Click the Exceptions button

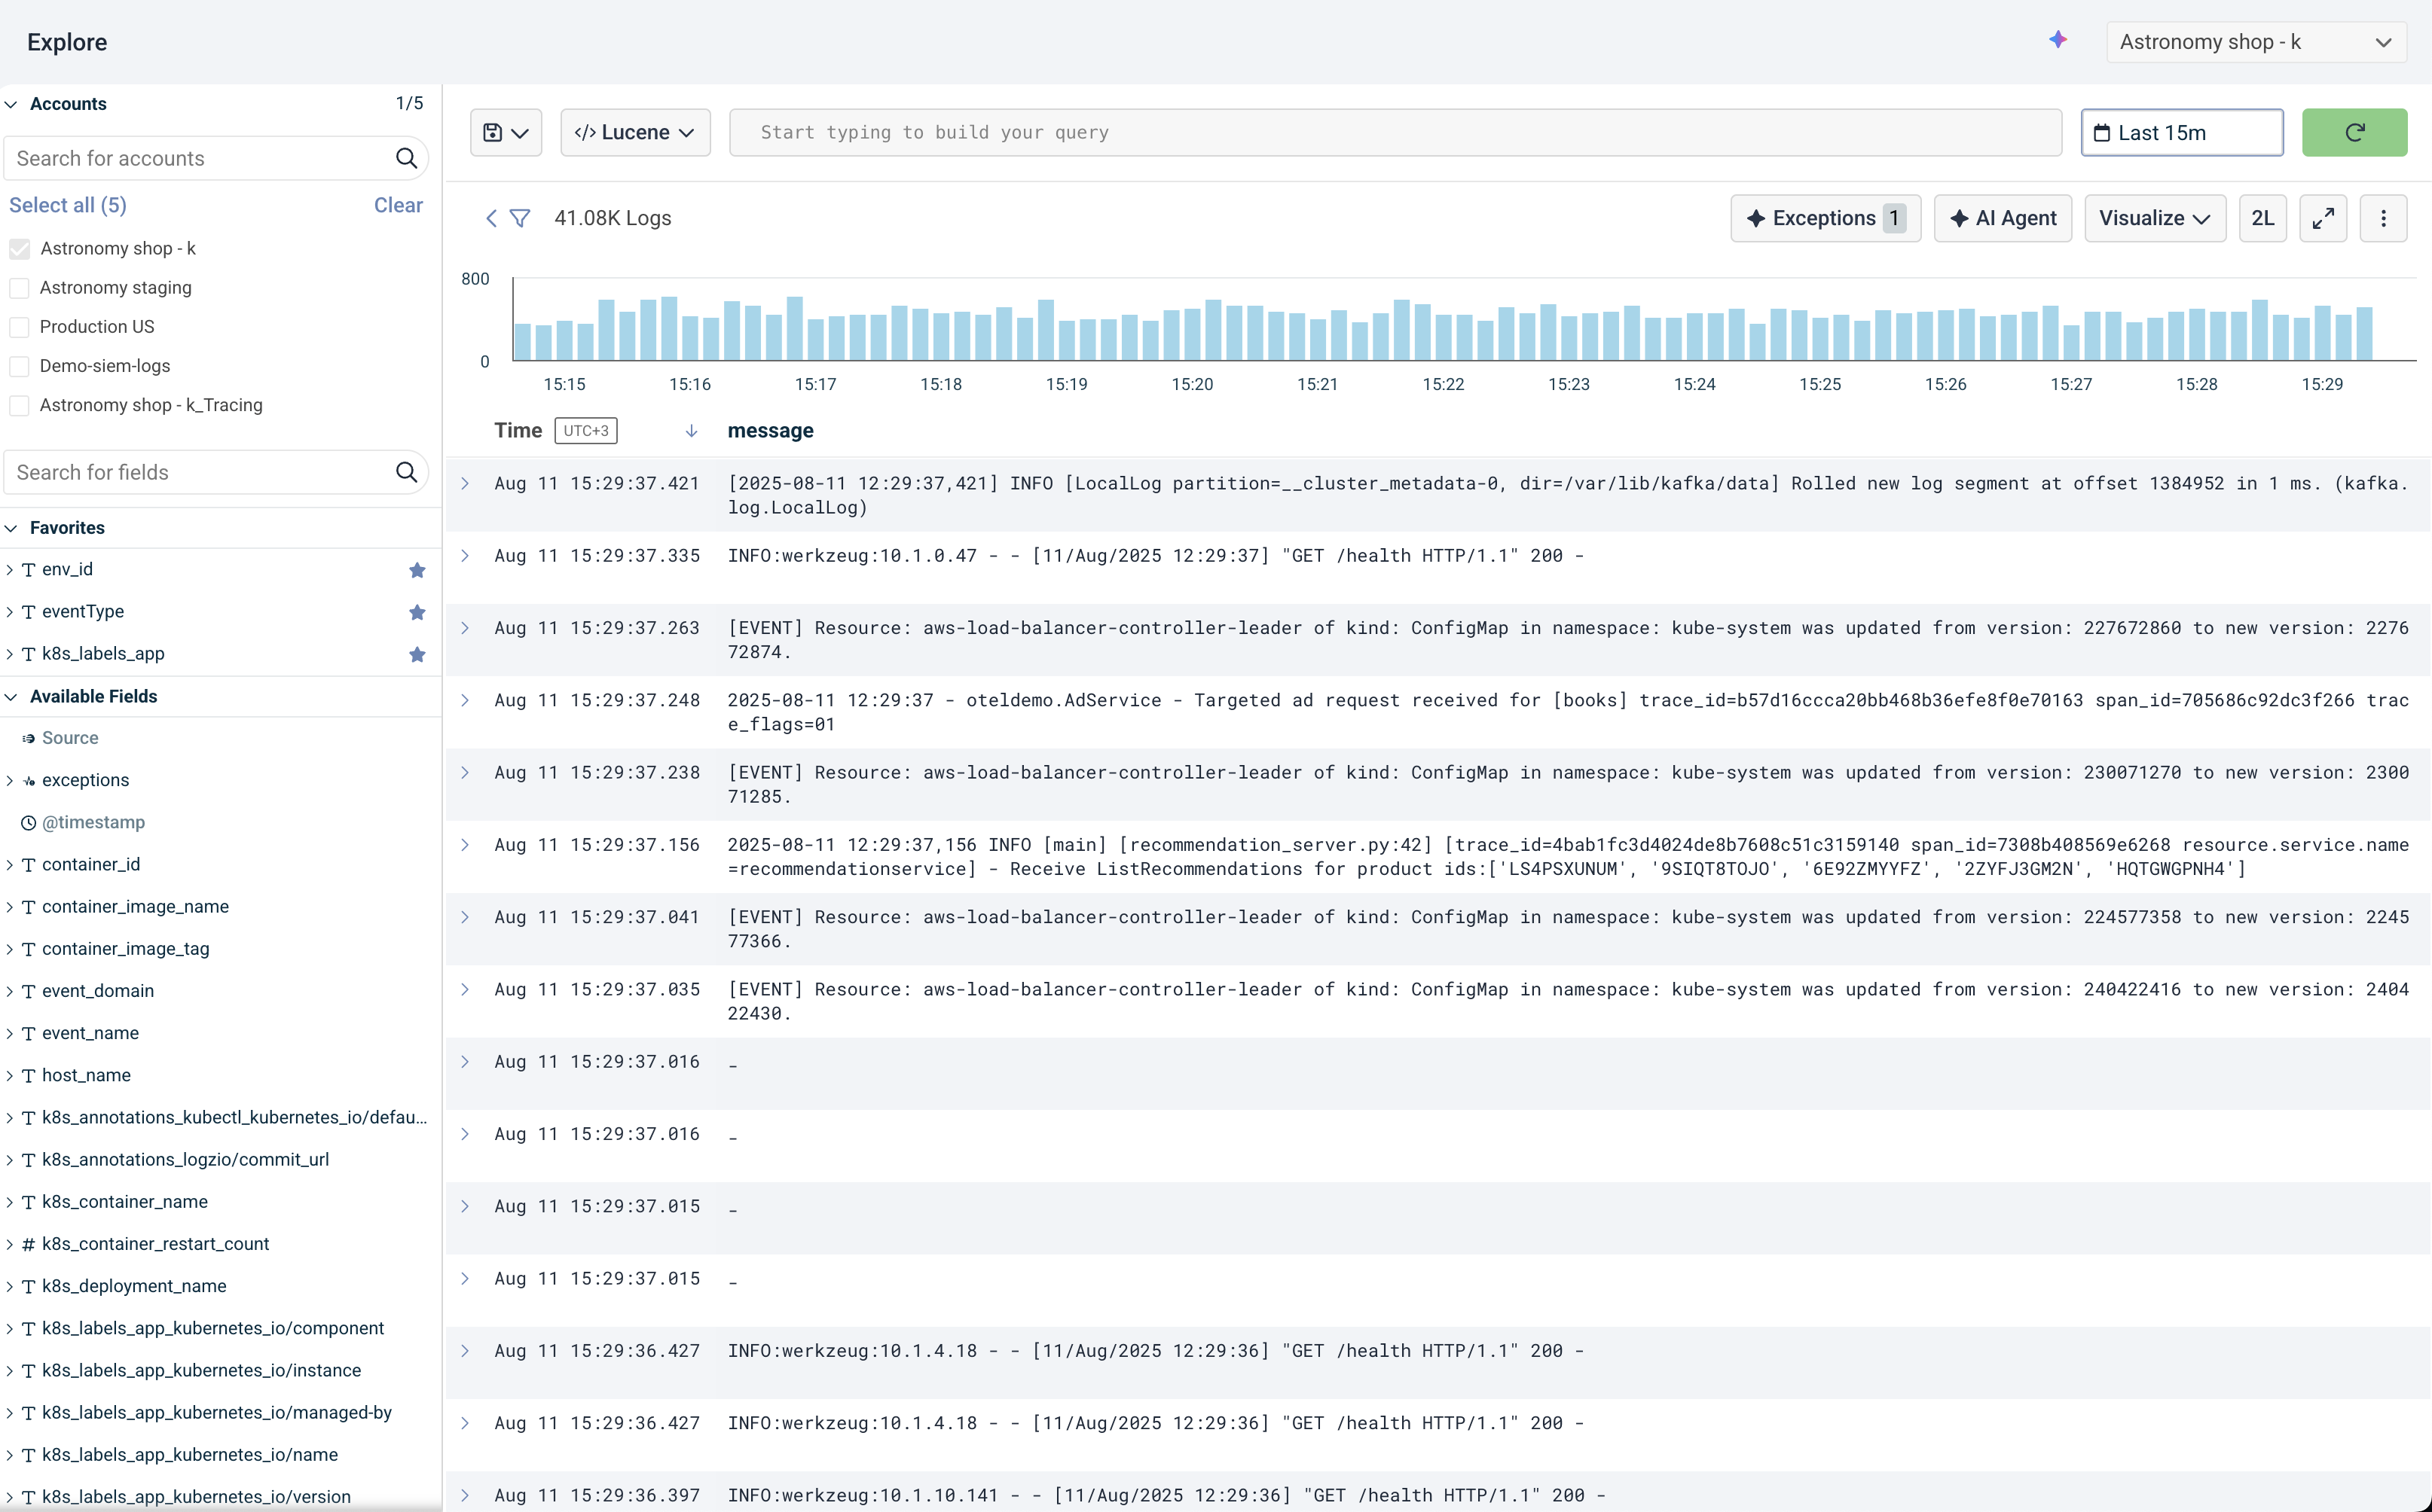click(1826, 218)
